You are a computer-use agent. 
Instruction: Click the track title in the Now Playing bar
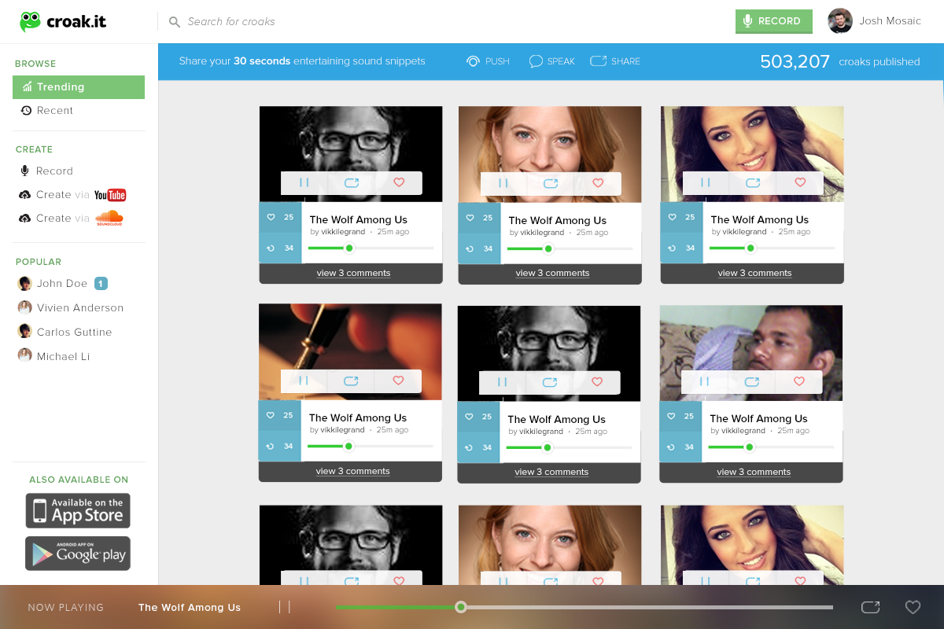(190, 608)
